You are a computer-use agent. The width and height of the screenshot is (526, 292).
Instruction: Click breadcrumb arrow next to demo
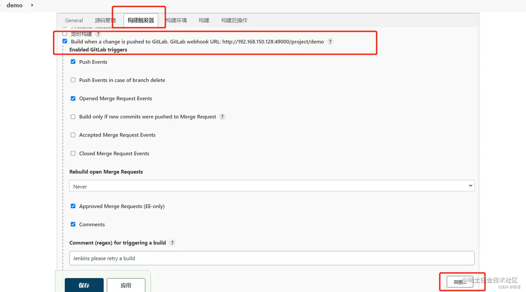point(32,5)
